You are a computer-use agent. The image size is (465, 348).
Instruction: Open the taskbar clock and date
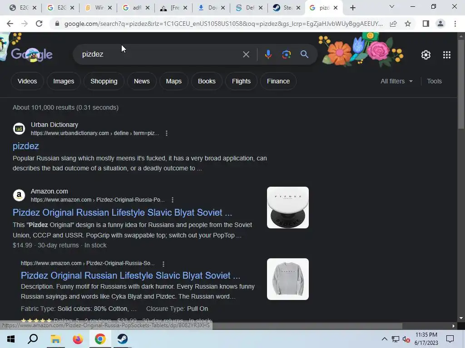click(x=426, y=339)
